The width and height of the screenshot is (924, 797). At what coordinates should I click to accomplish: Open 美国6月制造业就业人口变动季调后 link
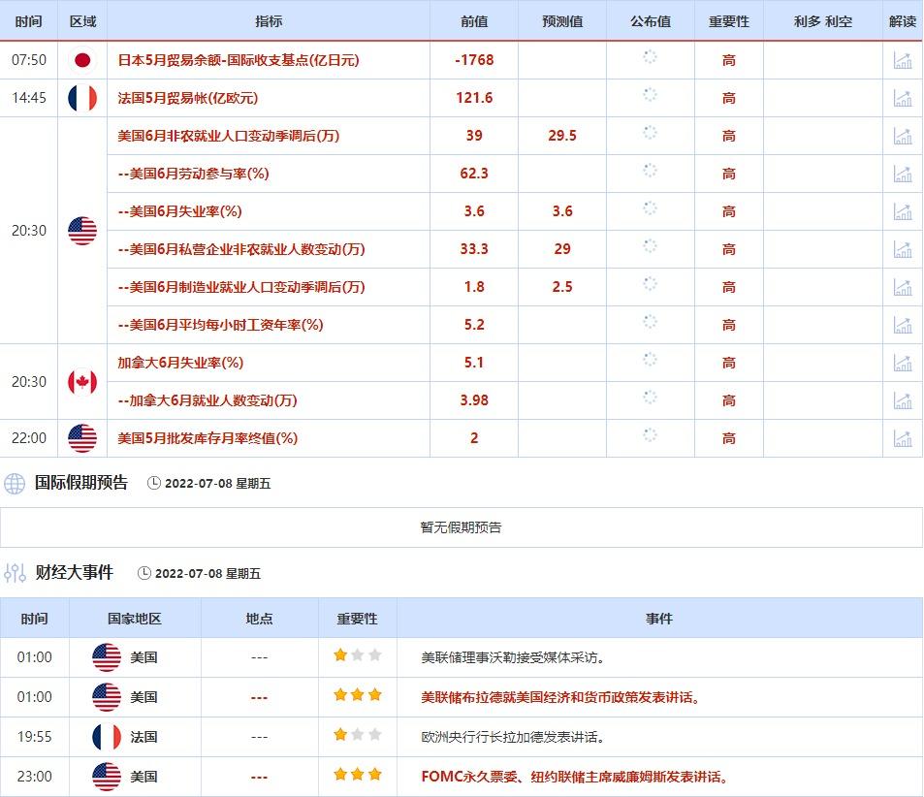241,286
